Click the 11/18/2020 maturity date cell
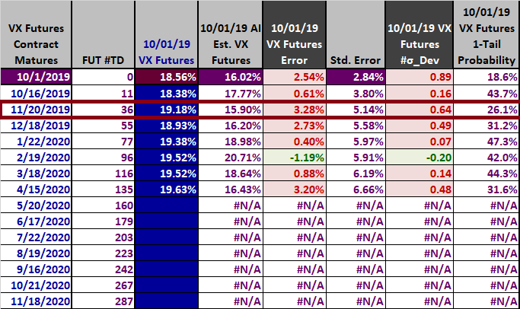 36,301
